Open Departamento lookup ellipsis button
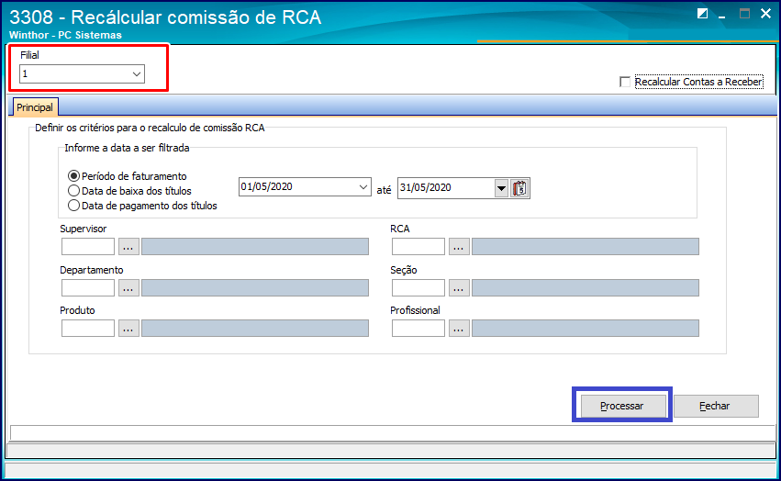 [128, 288]
